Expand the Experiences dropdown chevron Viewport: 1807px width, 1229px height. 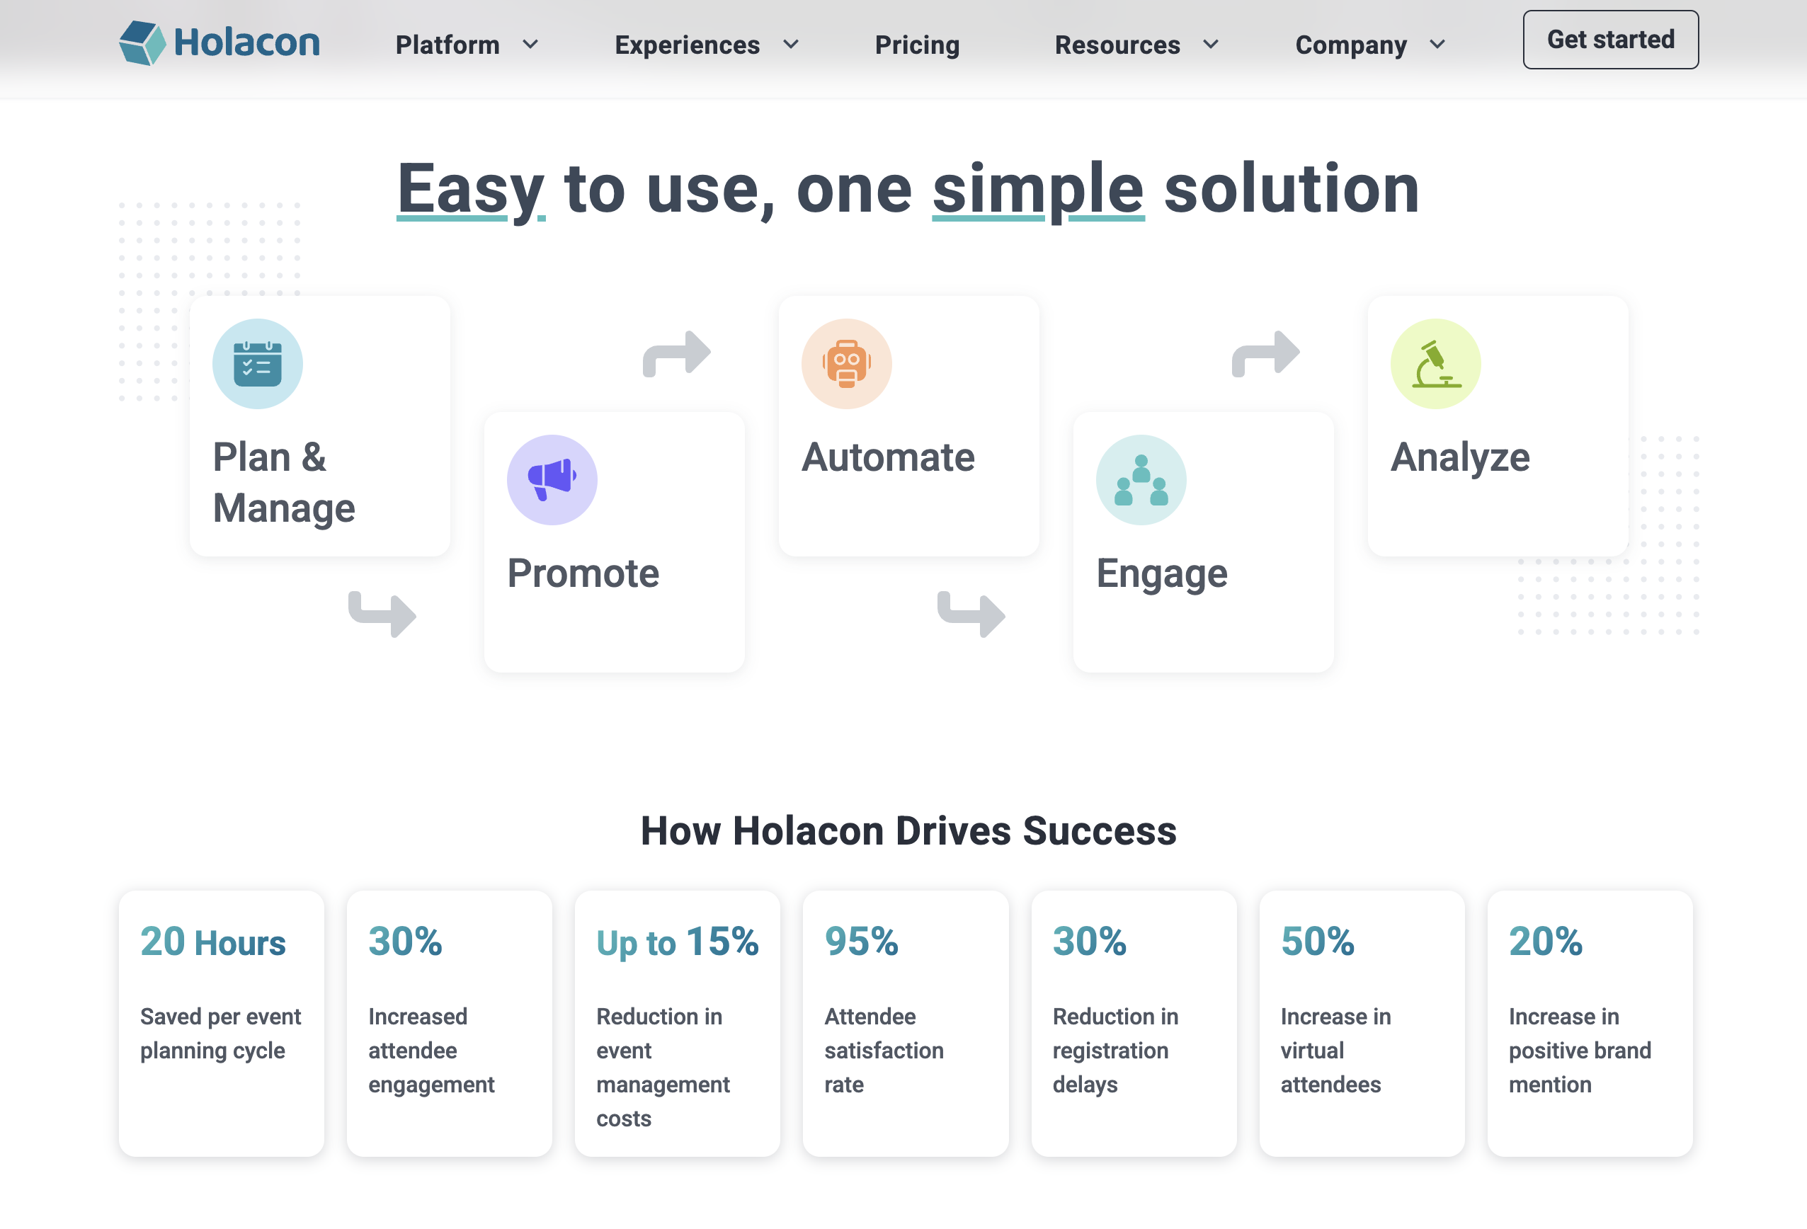pos(791,45)
